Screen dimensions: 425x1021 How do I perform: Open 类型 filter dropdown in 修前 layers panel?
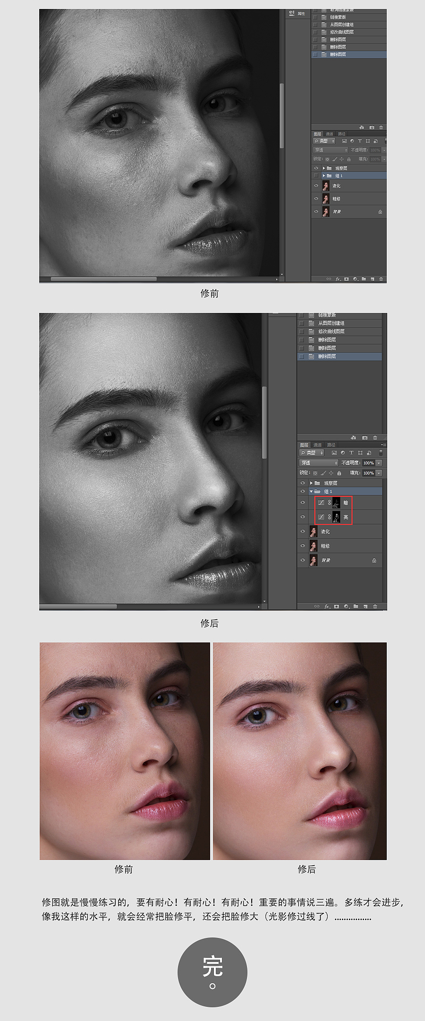click(324, 141)
